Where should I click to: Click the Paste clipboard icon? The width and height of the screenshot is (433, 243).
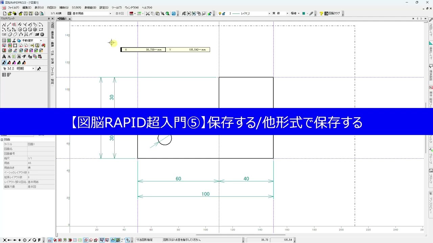pos(158,13)
